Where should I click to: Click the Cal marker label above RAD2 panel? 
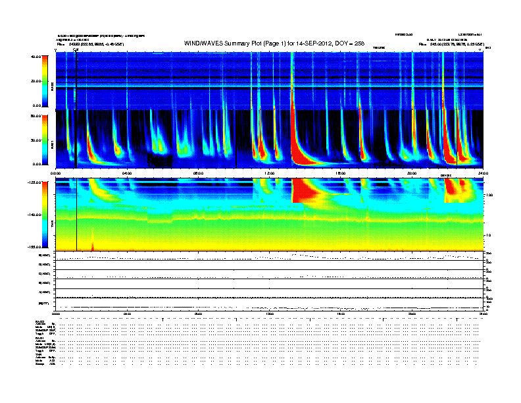[x=76, y=49]
